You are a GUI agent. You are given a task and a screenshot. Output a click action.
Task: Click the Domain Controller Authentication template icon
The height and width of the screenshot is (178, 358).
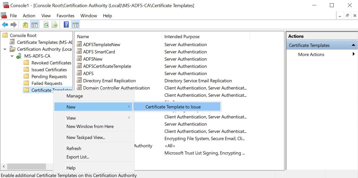point(79,88)
